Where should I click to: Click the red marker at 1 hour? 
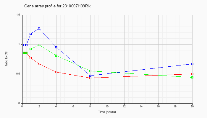[x=31, y=58]
